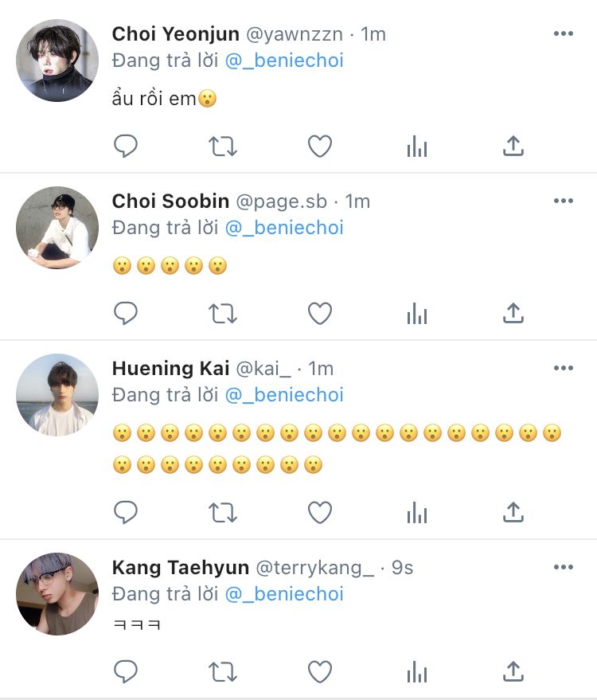Reply to Huening Kai's tweet
The image size is (597, 700).
126,512
